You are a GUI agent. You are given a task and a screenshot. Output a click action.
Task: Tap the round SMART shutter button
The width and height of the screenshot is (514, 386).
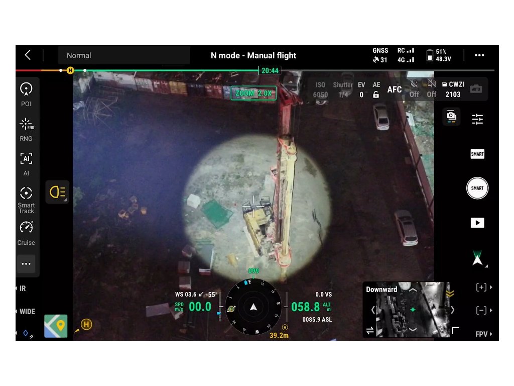coord(477,188)
